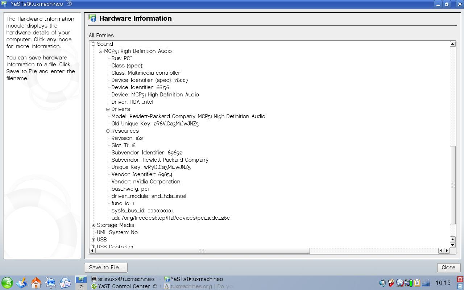Select 'Unique Key: wRyD' row

tap(151, 167)
